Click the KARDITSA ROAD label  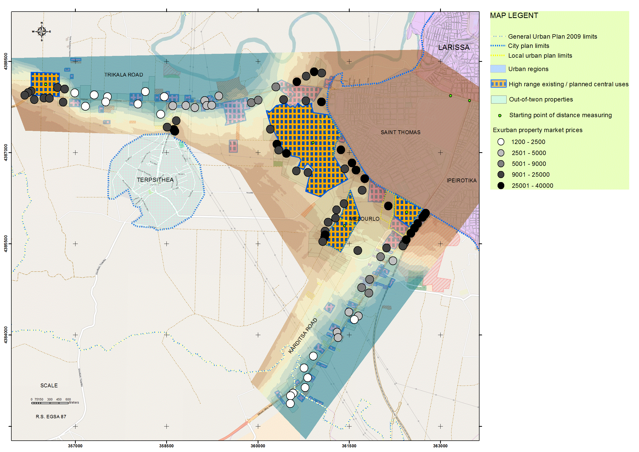pyautogui.click(x=303, y=336)
